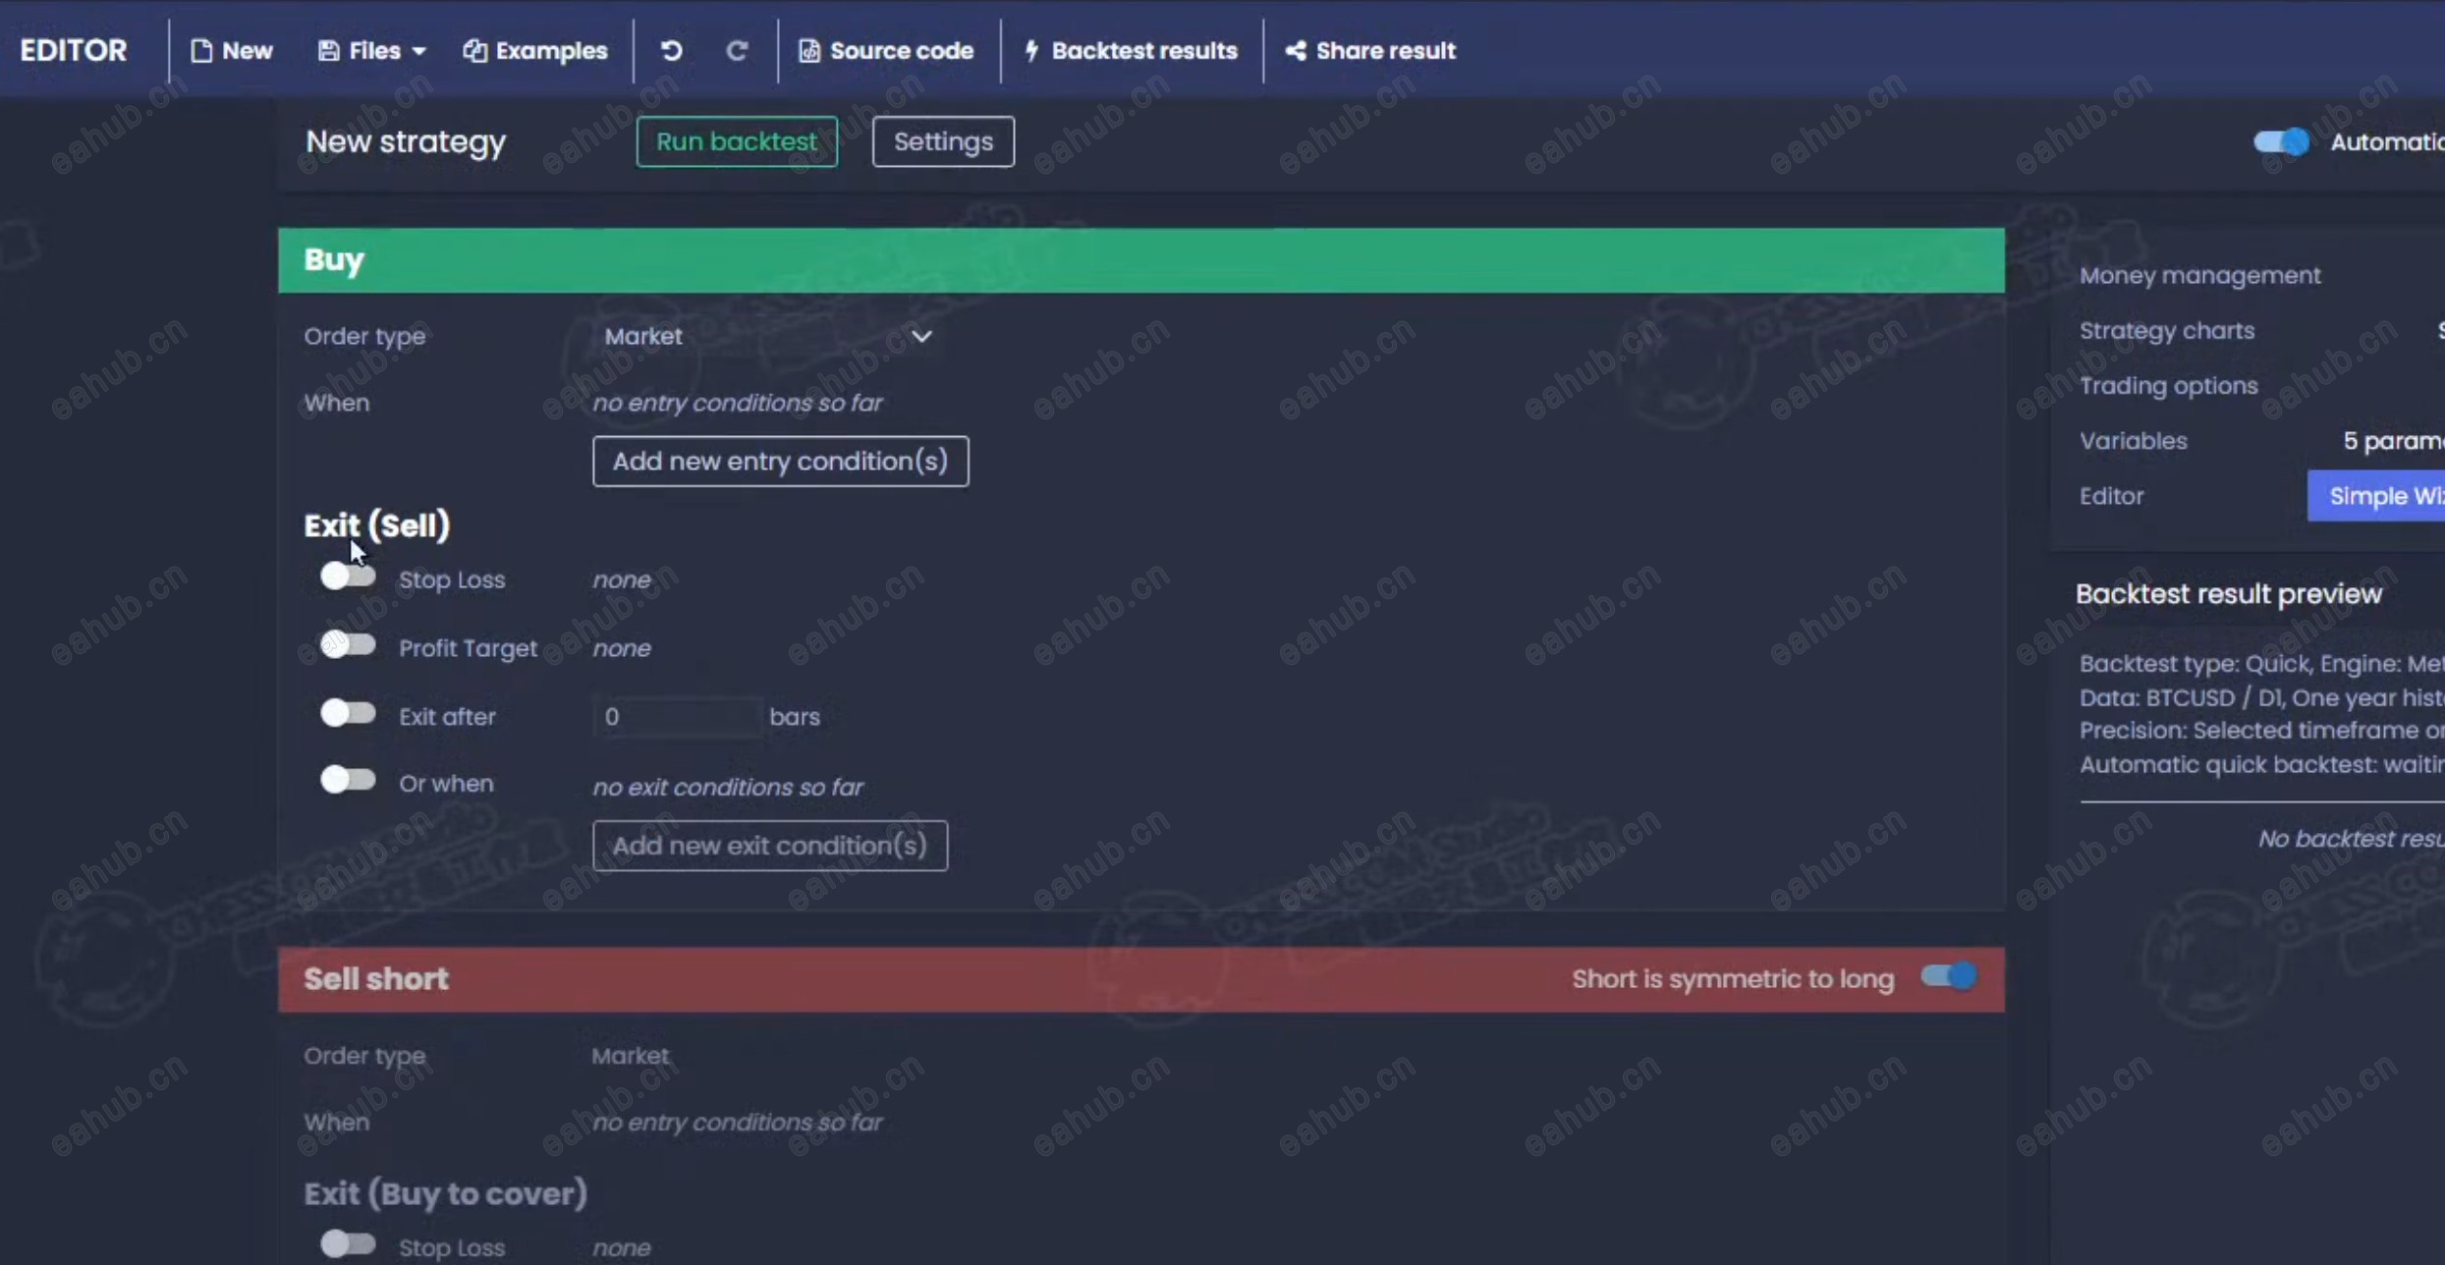View the strategy Source code
The image size is (2445, 1265).
[x=886, y=51]
